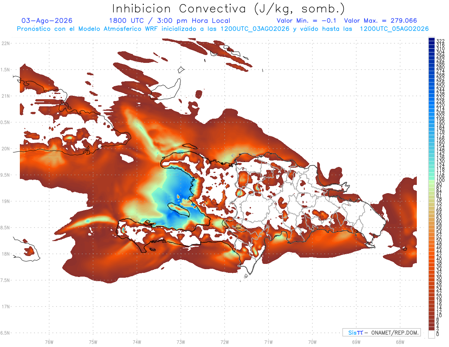Image resolution: width=449 pixels, height=347 pixels.
Task: Click the valid-until time '1200UTC_05AGO2026'
Action: (x=394, y=29)
